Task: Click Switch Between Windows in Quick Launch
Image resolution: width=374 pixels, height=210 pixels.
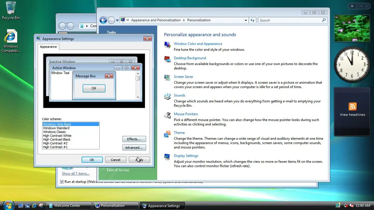Action: coord(27,206)
